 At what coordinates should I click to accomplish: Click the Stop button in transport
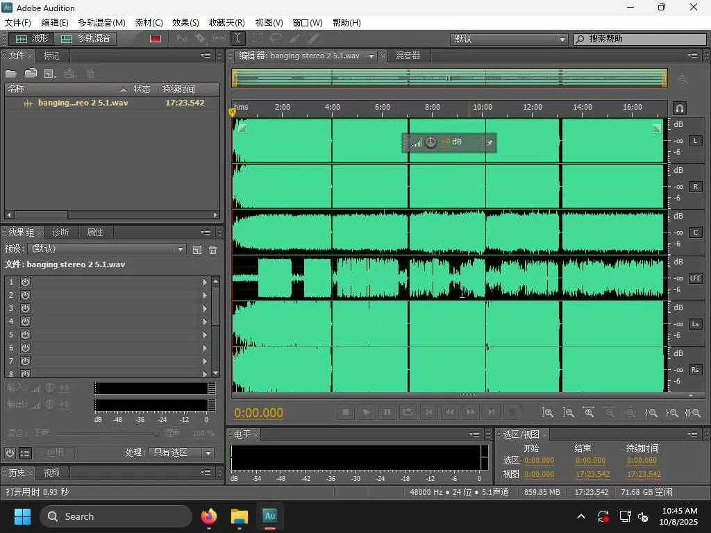point(346,412)
